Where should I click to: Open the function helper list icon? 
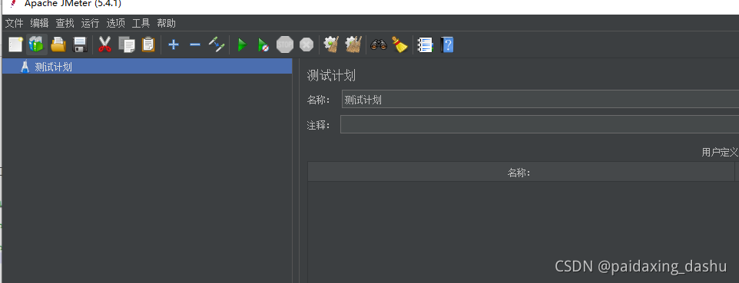pos(426,45)
